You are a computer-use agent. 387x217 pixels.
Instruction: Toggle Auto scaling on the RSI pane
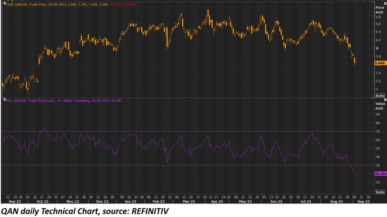point(380,192)
